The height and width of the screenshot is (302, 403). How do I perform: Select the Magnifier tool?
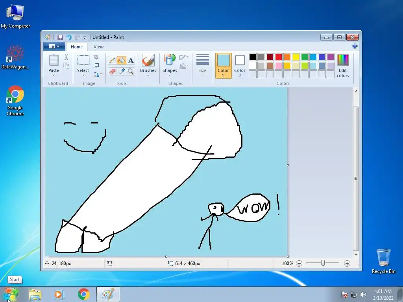pyautogui.click(x=131, y=71)
